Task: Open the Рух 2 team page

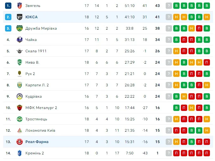Action: 30,74
